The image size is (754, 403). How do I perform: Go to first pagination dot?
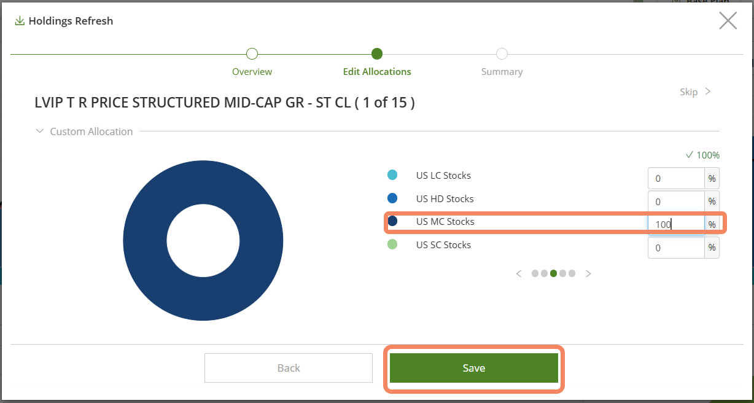[x=535, y=274]
